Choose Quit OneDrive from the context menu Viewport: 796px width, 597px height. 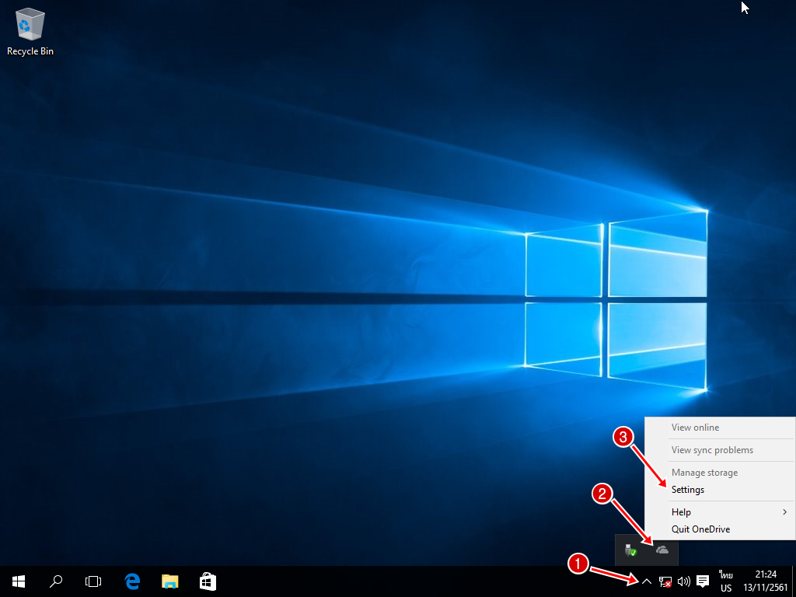[x=700, y=529]
